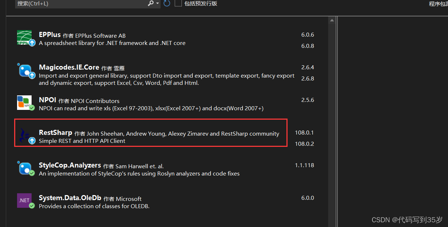
Task: Click NPOI version 2.5.6
Action: click(x=308, y=100)
